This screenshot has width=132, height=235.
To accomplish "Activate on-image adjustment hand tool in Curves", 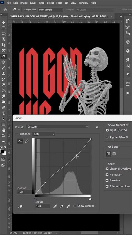I will pyautogui.click(x=20, y=207).
